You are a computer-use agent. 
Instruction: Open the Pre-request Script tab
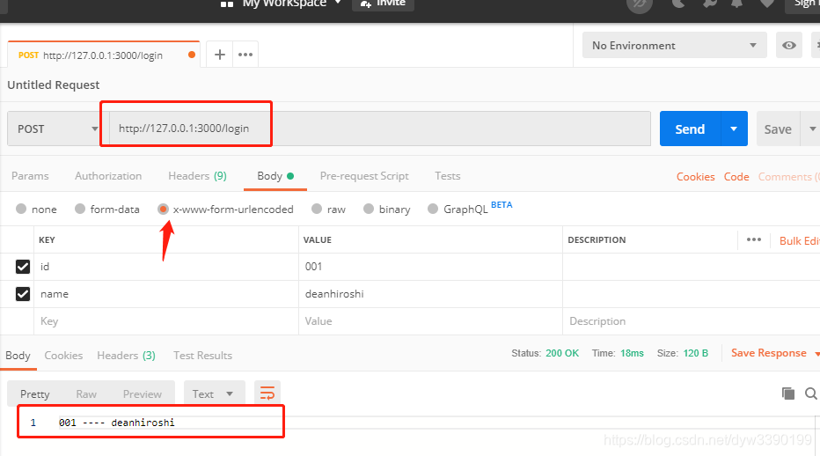click(x=364, y=176)
